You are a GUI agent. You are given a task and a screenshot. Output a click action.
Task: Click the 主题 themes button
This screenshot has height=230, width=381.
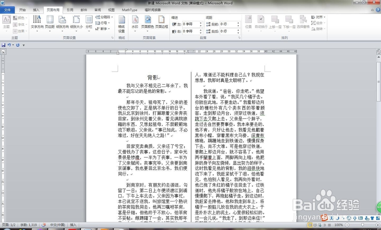coord(6,24)
